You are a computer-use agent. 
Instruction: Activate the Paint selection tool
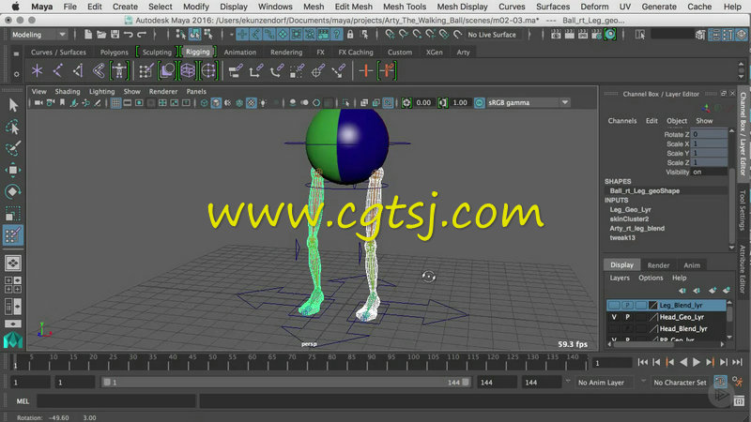13,148
